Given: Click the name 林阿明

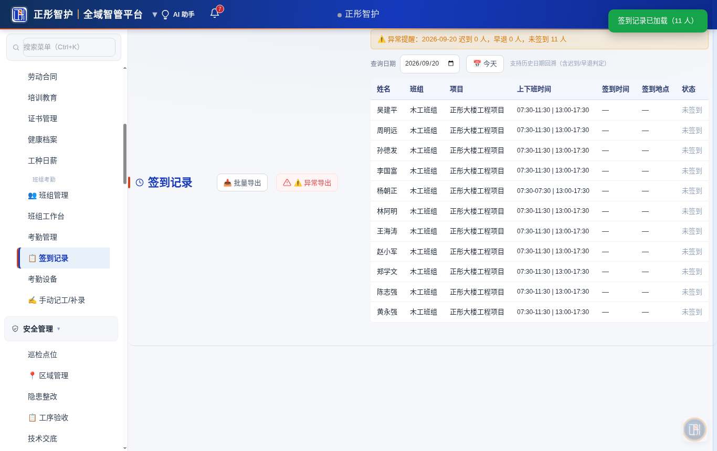Looking at the screenshot, I should click(387, 211).
